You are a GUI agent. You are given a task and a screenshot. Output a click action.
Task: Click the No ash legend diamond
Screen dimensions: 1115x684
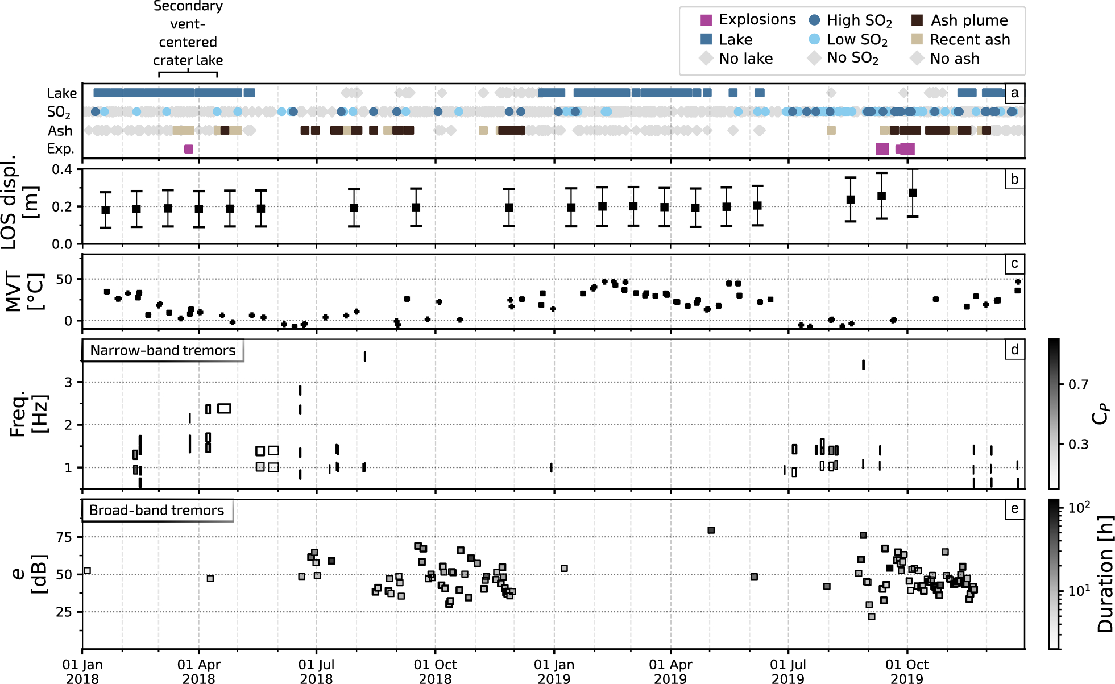click(x=917, y=58)
